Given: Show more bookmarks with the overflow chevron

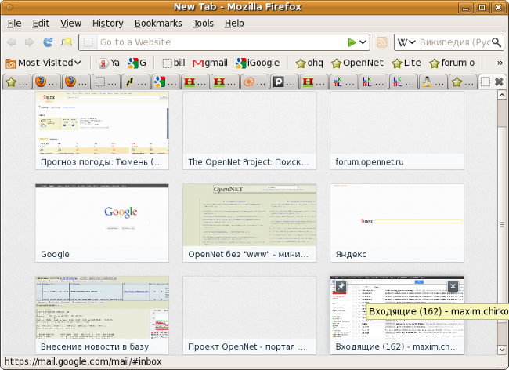Looking at the screenshot, I should [x=500, y=63].
